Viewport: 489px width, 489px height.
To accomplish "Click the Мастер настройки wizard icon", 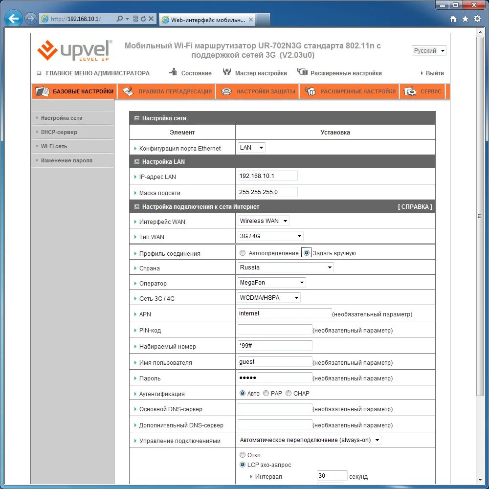I will click(227, 72).
